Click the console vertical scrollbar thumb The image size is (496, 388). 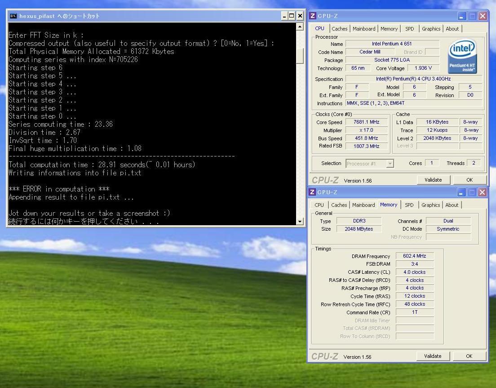point(300,56)
